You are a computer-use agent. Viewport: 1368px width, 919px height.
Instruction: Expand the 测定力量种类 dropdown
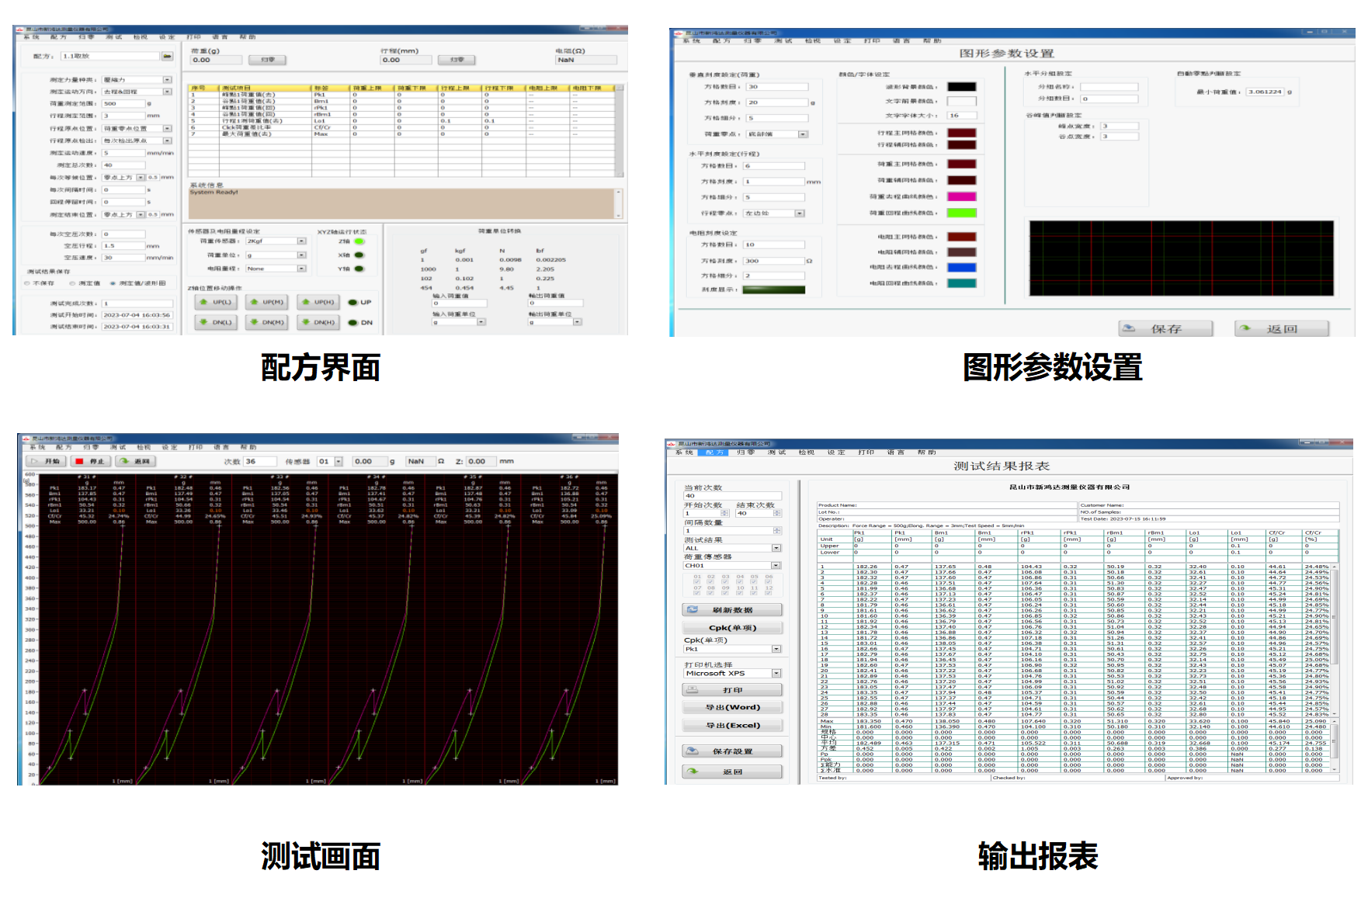coord(167,80)
